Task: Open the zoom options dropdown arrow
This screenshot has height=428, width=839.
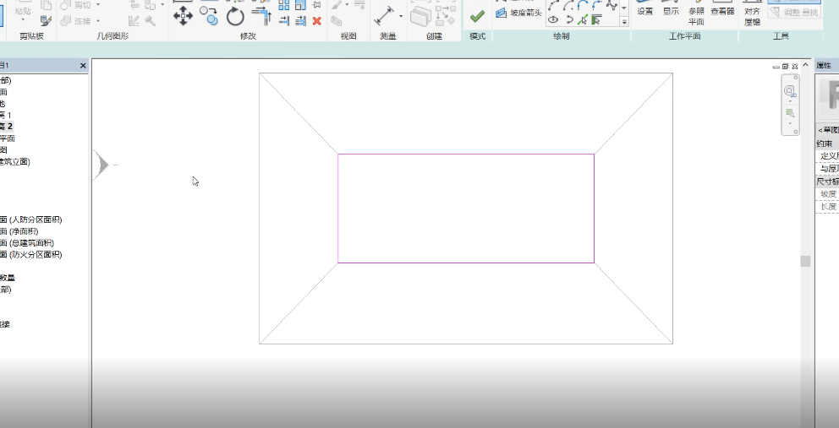Action: click(790, 123)
